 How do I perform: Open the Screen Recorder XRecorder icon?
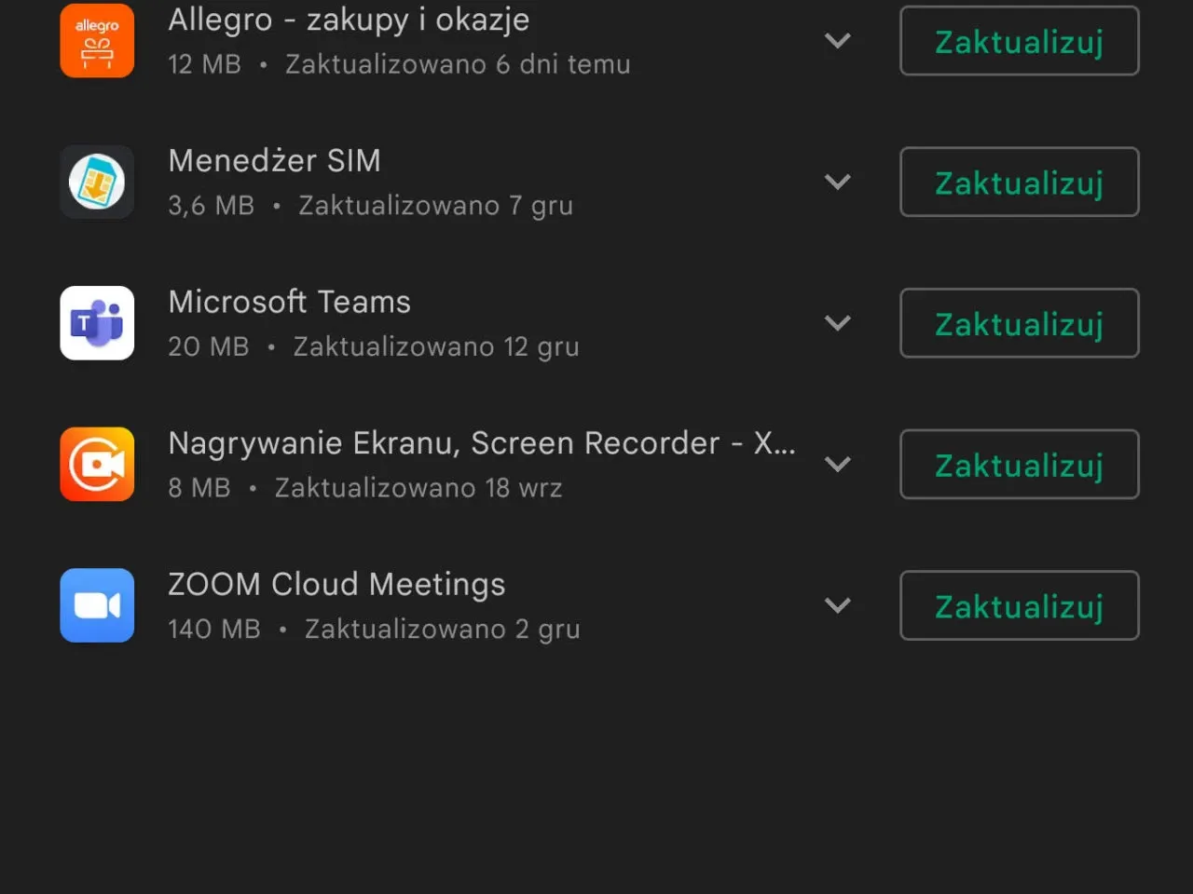(x=97, y=465)
